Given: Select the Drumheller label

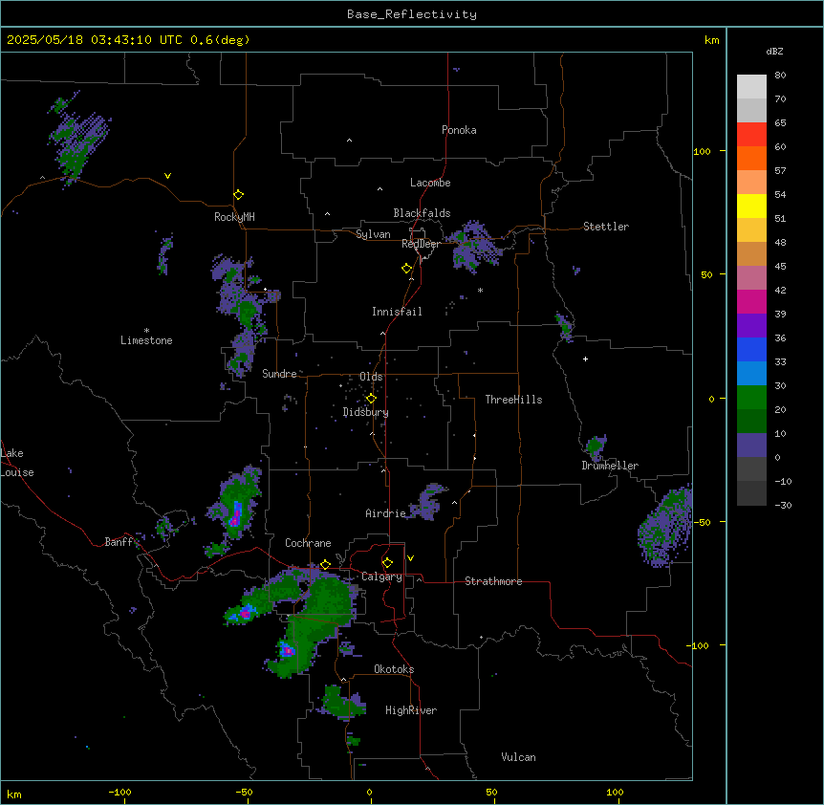Looking at the screenshot, I should (610, 466).
